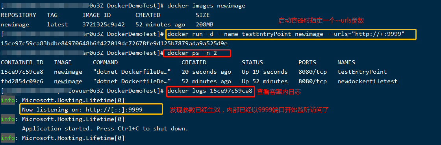Click the STATUS column header
Image resolution: width=441 pixels, height=145 pixels.
252,62
